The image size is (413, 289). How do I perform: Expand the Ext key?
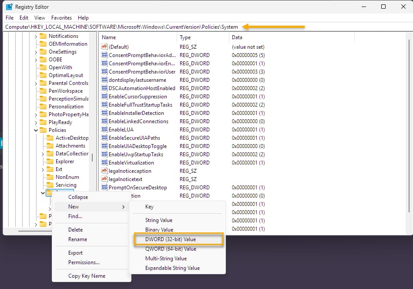coord(43,170)
